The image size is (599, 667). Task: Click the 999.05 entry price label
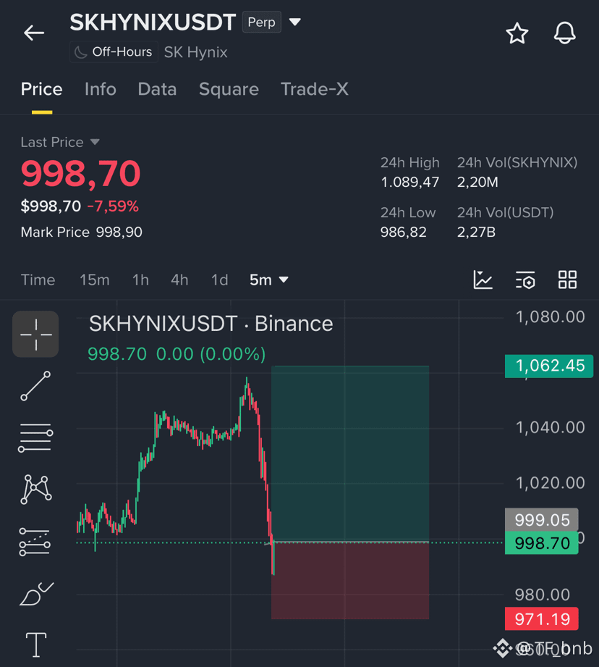click(x=542, y=520)
